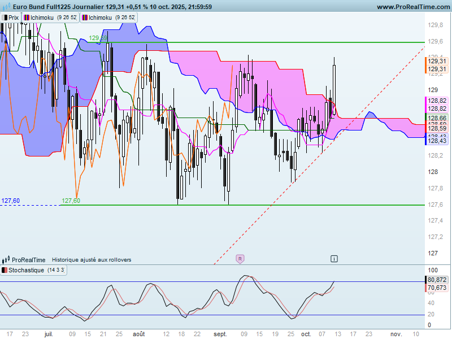
Task: Open www.ProRealTime.com link at top right
Action: 413,7
